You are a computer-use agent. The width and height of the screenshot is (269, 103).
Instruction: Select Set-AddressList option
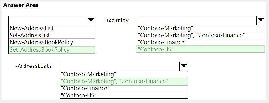(x=52, y=35)
